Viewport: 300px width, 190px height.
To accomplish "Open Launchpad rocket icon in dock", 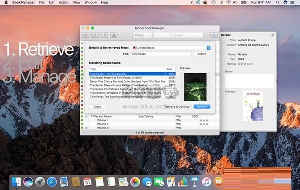I will 40,182.
